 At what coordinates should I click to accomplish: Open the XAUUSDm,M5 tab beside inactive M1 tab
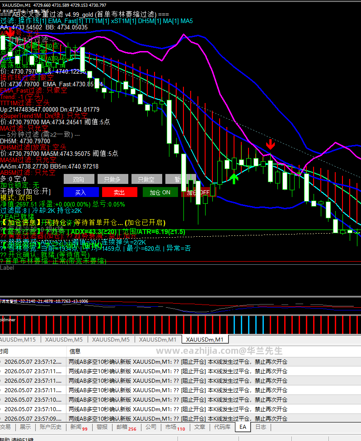(x=111, y=340)
